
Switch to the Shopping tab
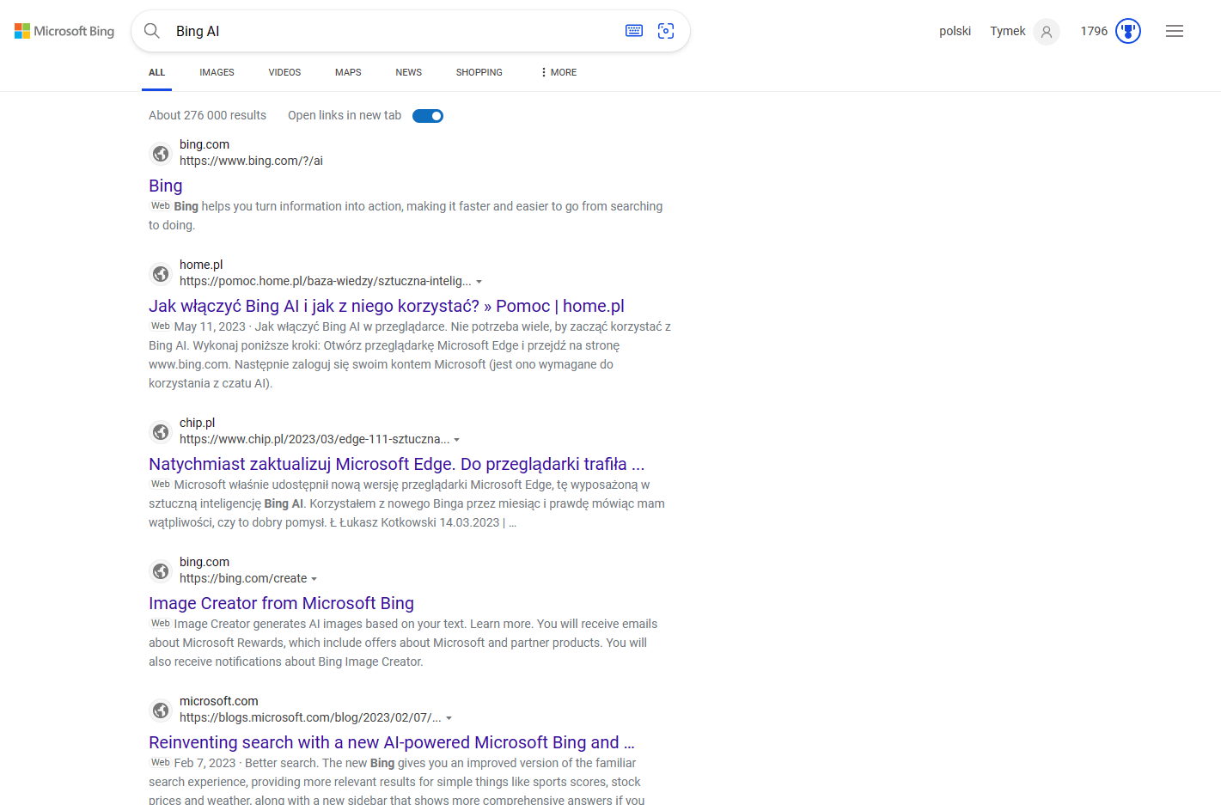click(479, 72)
